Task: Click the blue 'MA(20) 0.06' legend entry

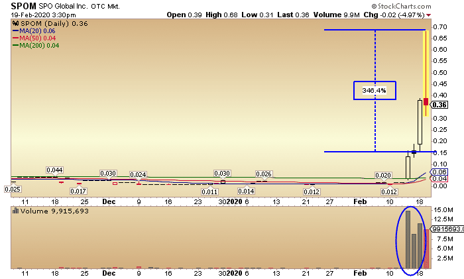Action: coord(34,31)
